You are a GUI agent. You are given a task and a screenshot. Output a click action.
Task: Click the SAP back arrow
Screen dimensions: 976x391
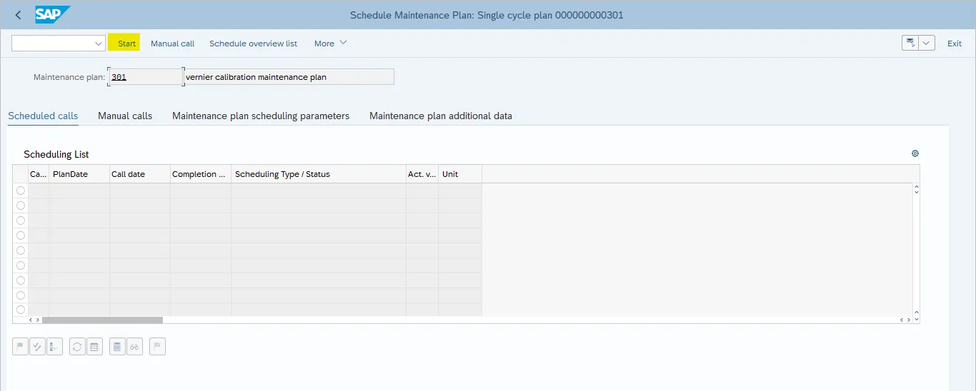(x=18, y=15)
